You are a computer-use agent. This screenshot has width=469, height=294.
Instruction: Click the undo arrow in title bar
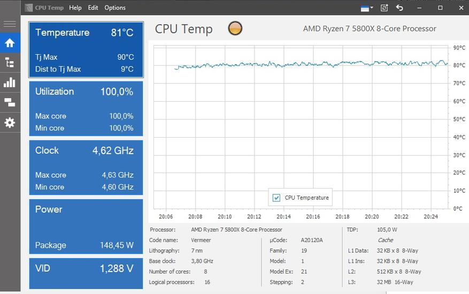pos(399,8)
